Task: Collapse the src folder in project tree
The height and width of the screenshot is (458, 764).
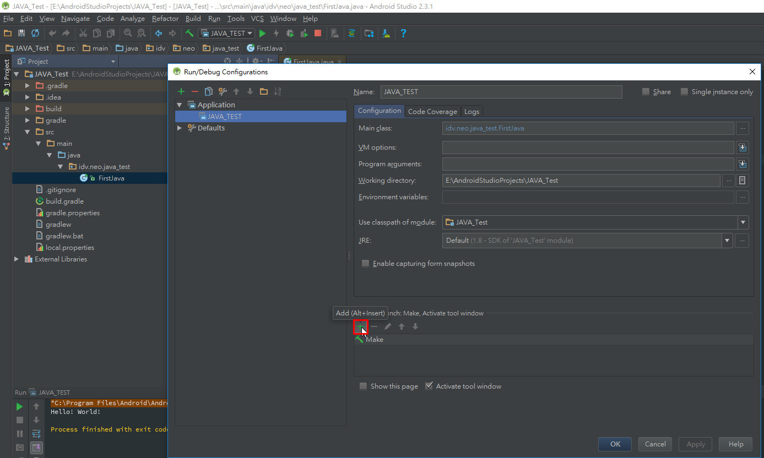Action: [28, 132]
